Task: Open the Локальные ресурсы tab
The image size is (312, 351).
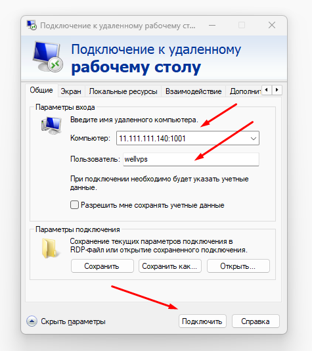Action: [x=123, y=91]
